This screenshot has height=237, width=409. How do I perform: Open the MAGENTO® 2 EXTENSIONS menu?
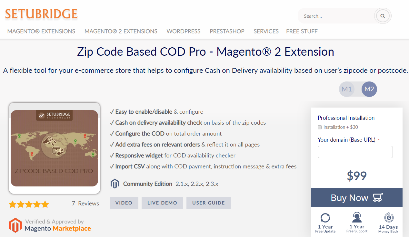(121, 31)
